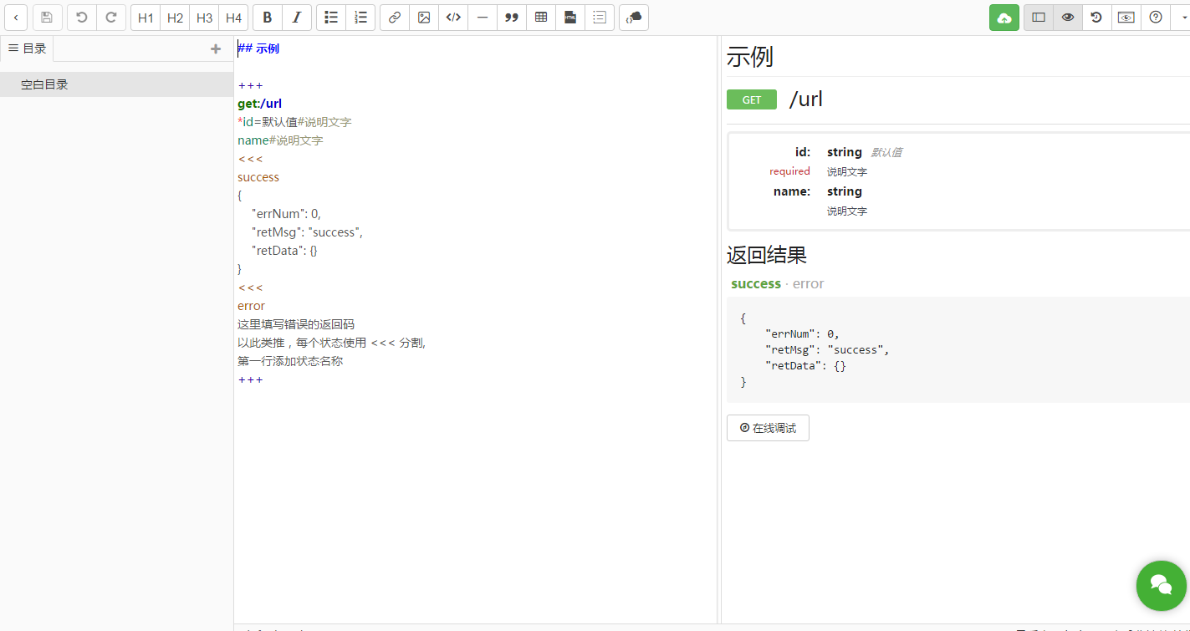
Task: Go back with the left chevron button
Action: click(16, 18)
